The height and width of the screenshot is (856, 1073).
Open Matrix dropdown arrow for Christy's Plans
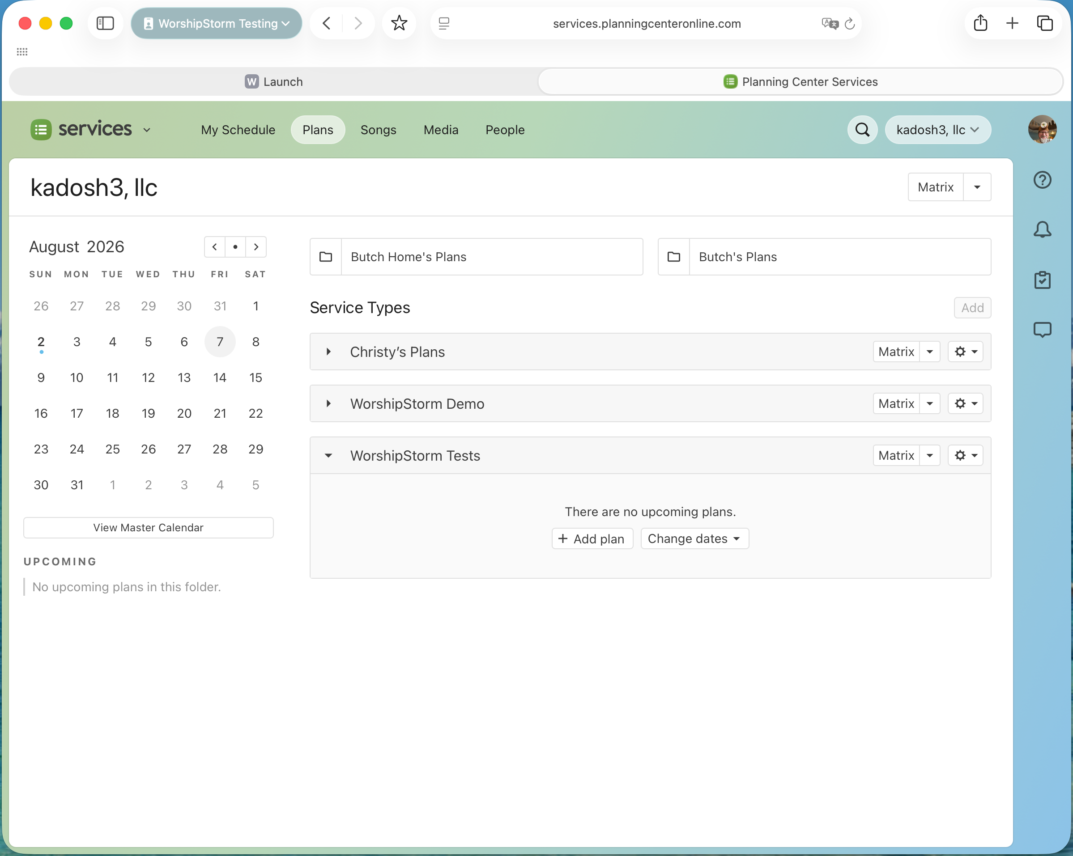click(x=930, y=352)
